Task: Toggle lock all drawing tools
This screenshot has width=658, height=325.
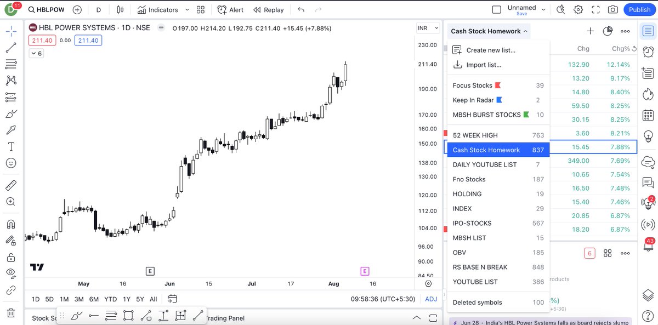Action: click(11, 256)
